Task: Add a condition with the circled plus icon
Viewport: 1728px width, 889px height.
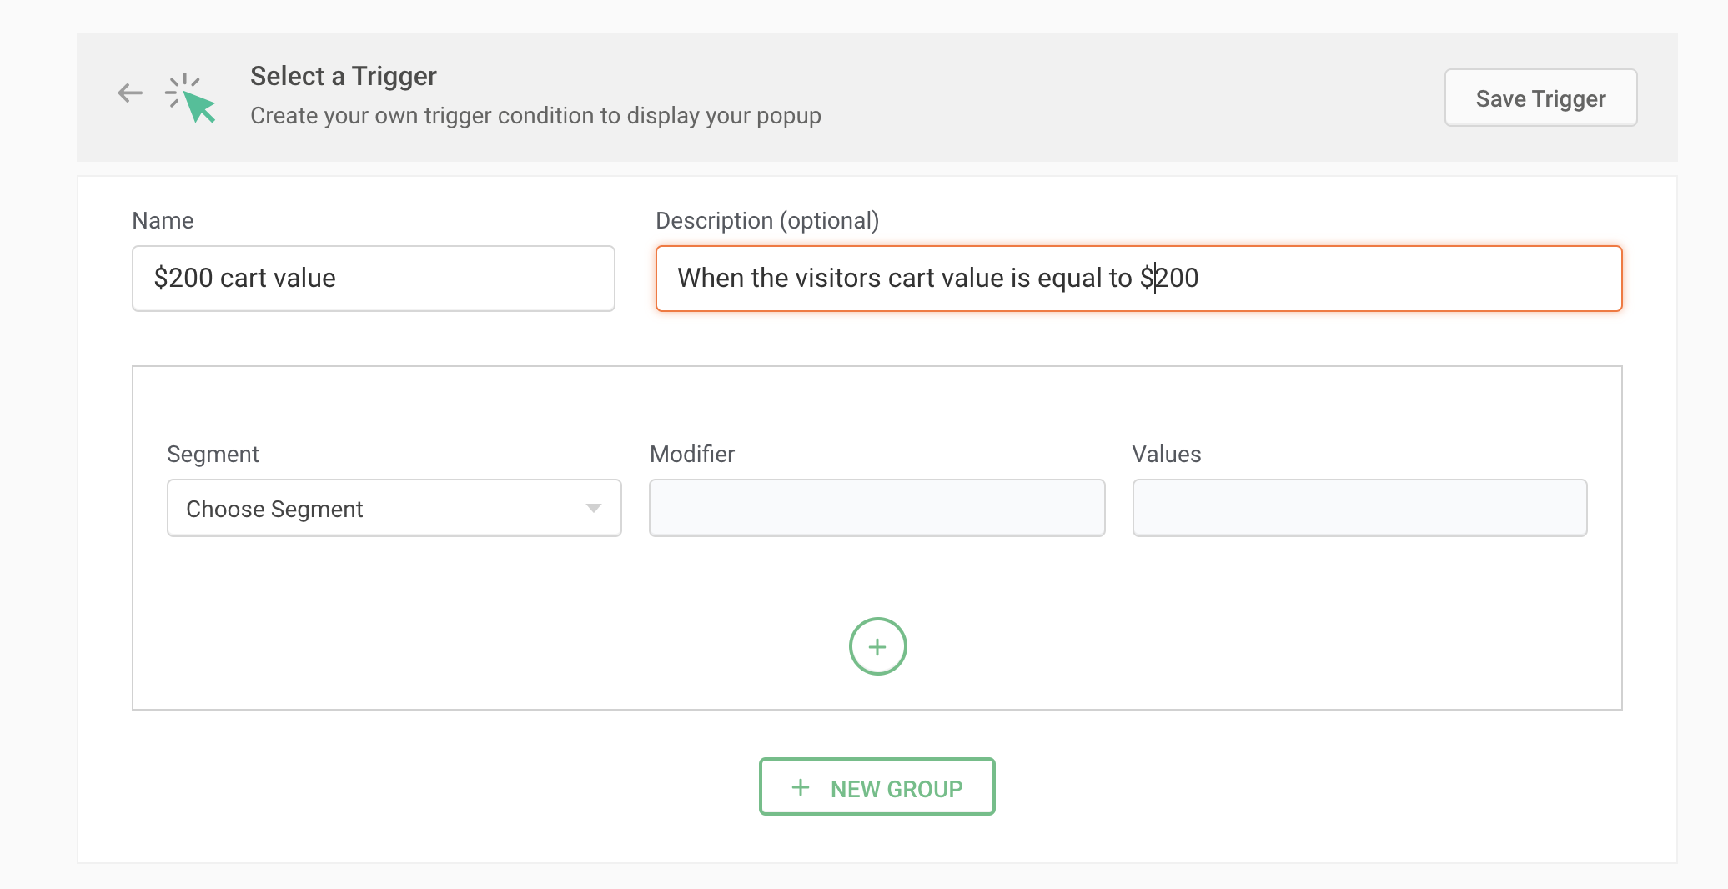Action: click(877, 646)
